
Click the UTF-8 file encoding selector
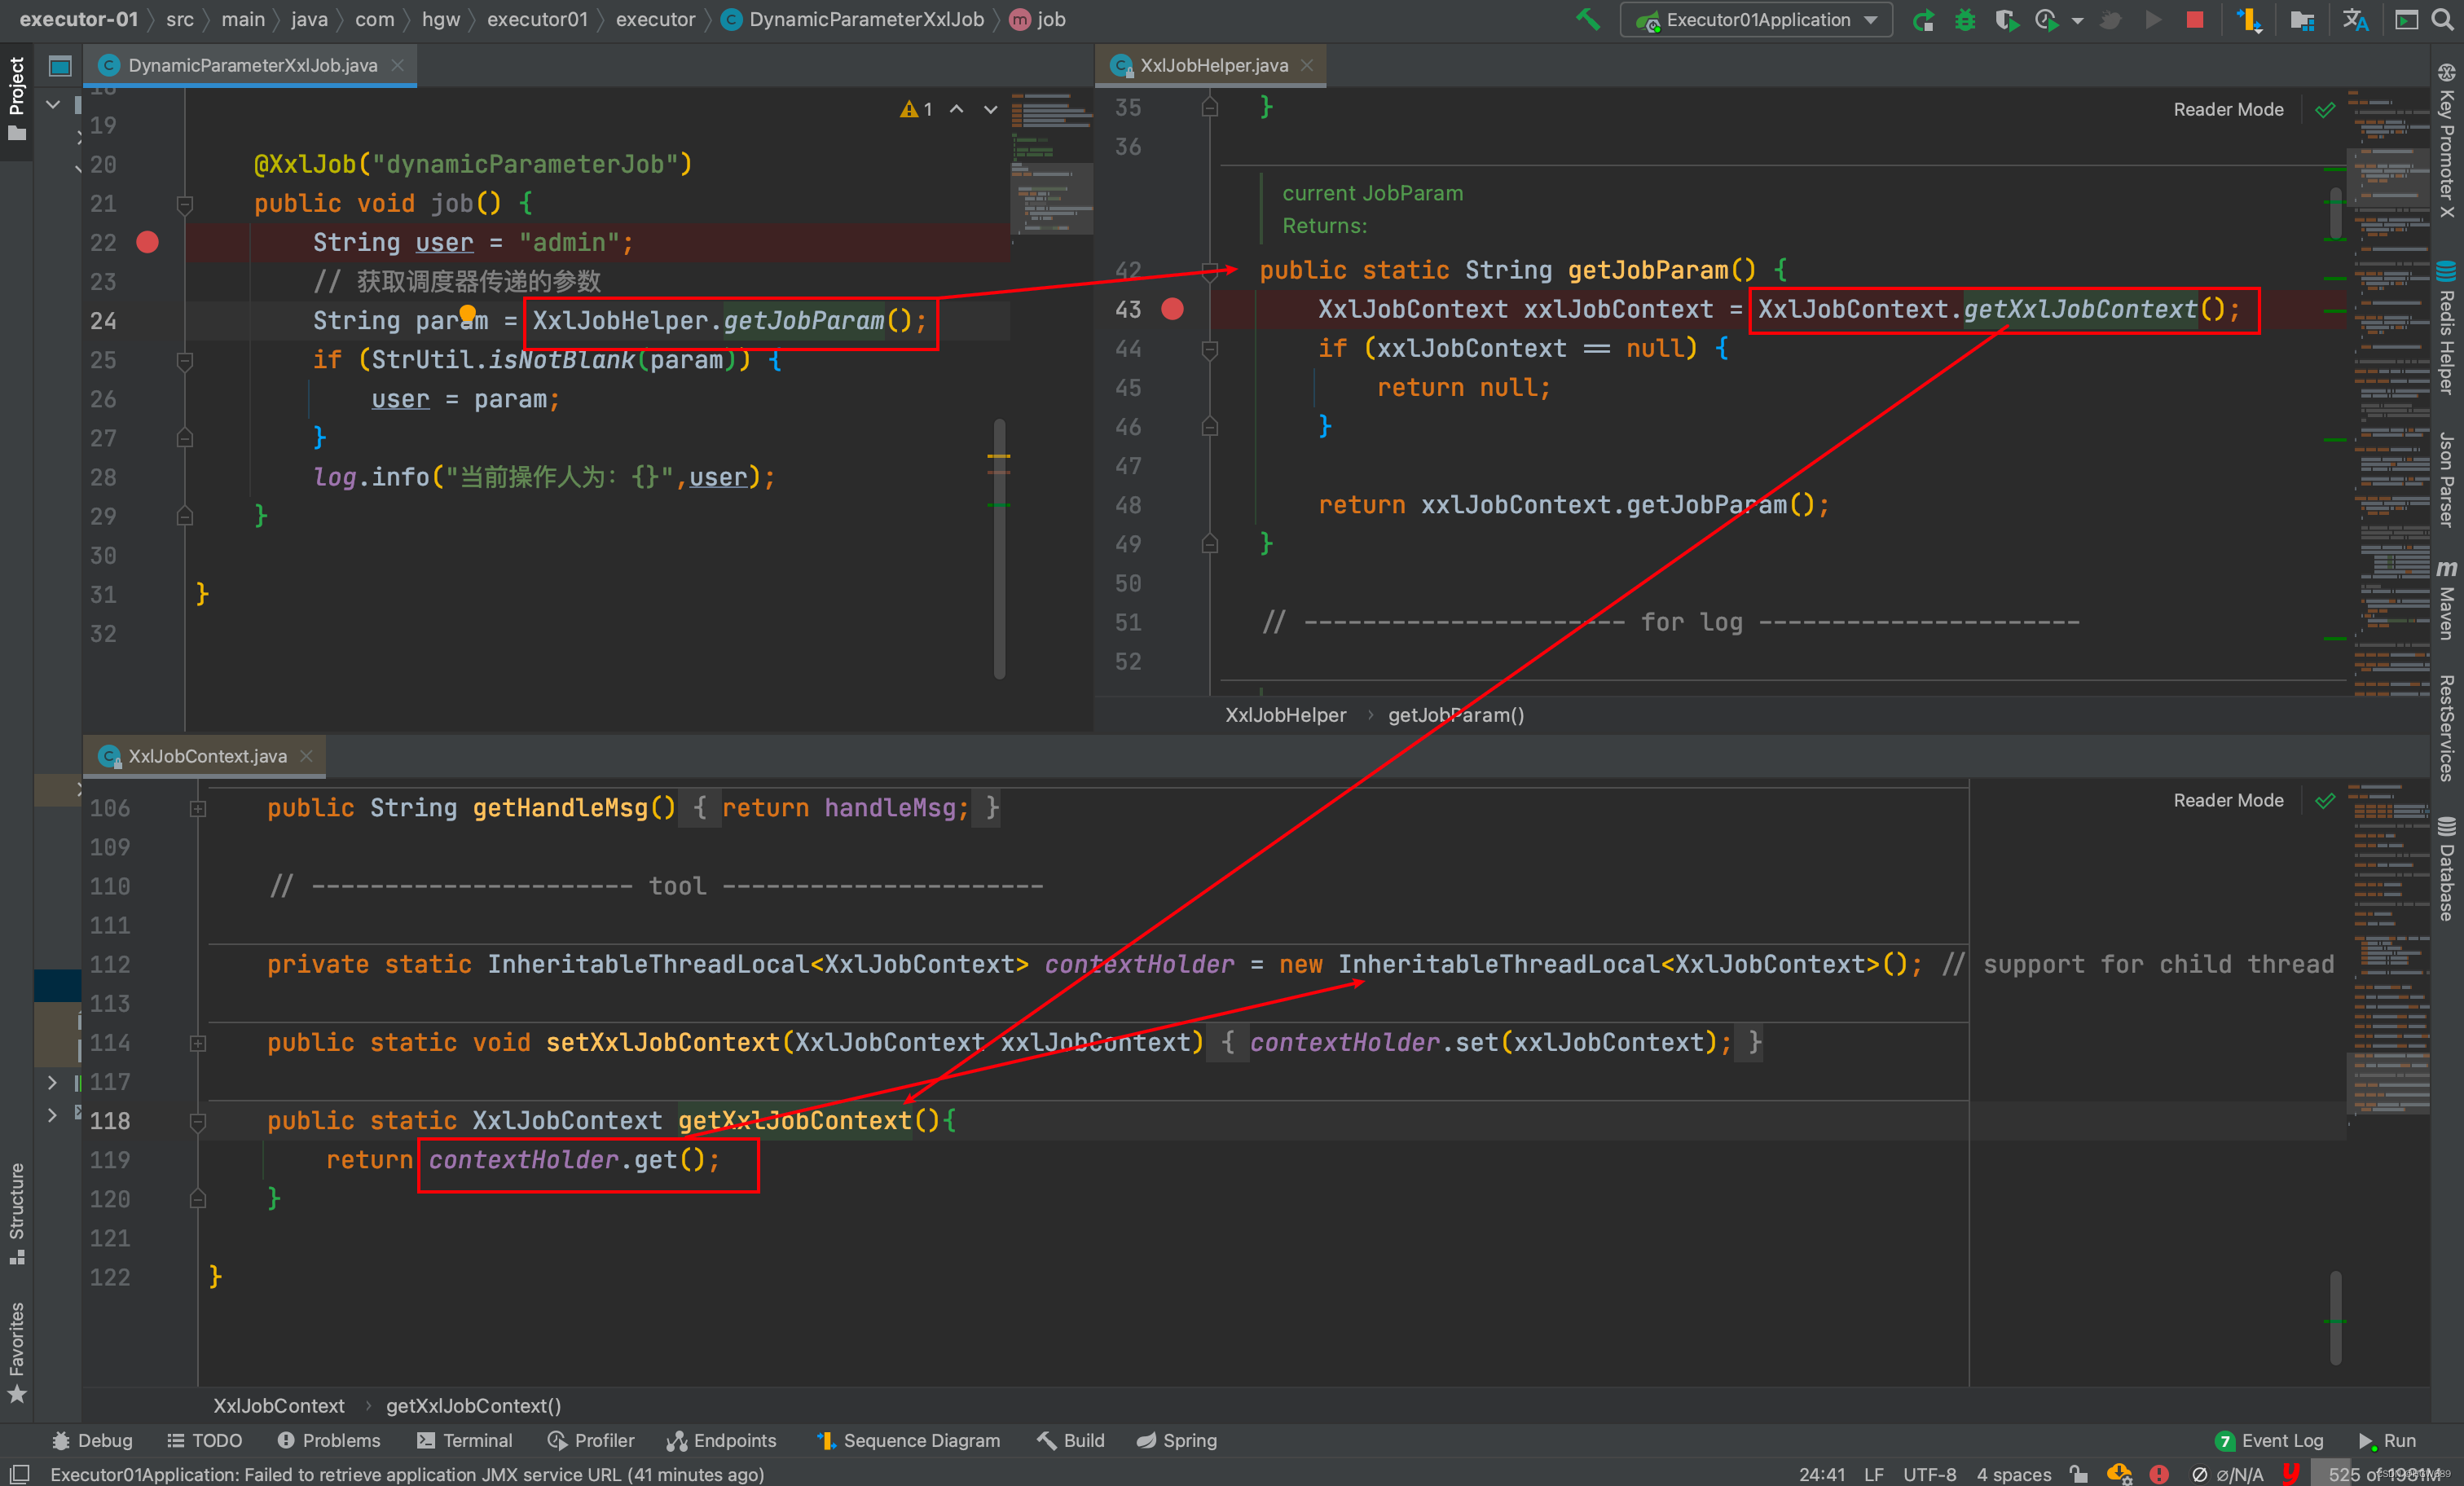click(x=1929, y=1474)
